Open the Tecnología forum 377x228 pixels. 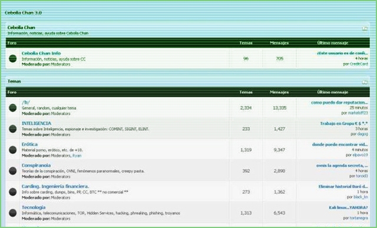pos(34,207)
